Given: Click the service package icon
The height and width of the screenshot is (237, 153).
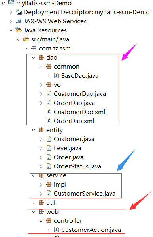Looking at the screenshot, I should [41, 175].
